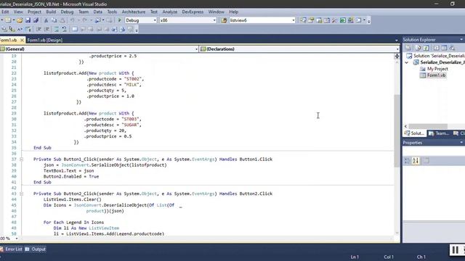Click the Alphabetical sort icon in Properties panel
Image resolution: width=465 pixels, height=261 pixels.
[x=416, y=161]
